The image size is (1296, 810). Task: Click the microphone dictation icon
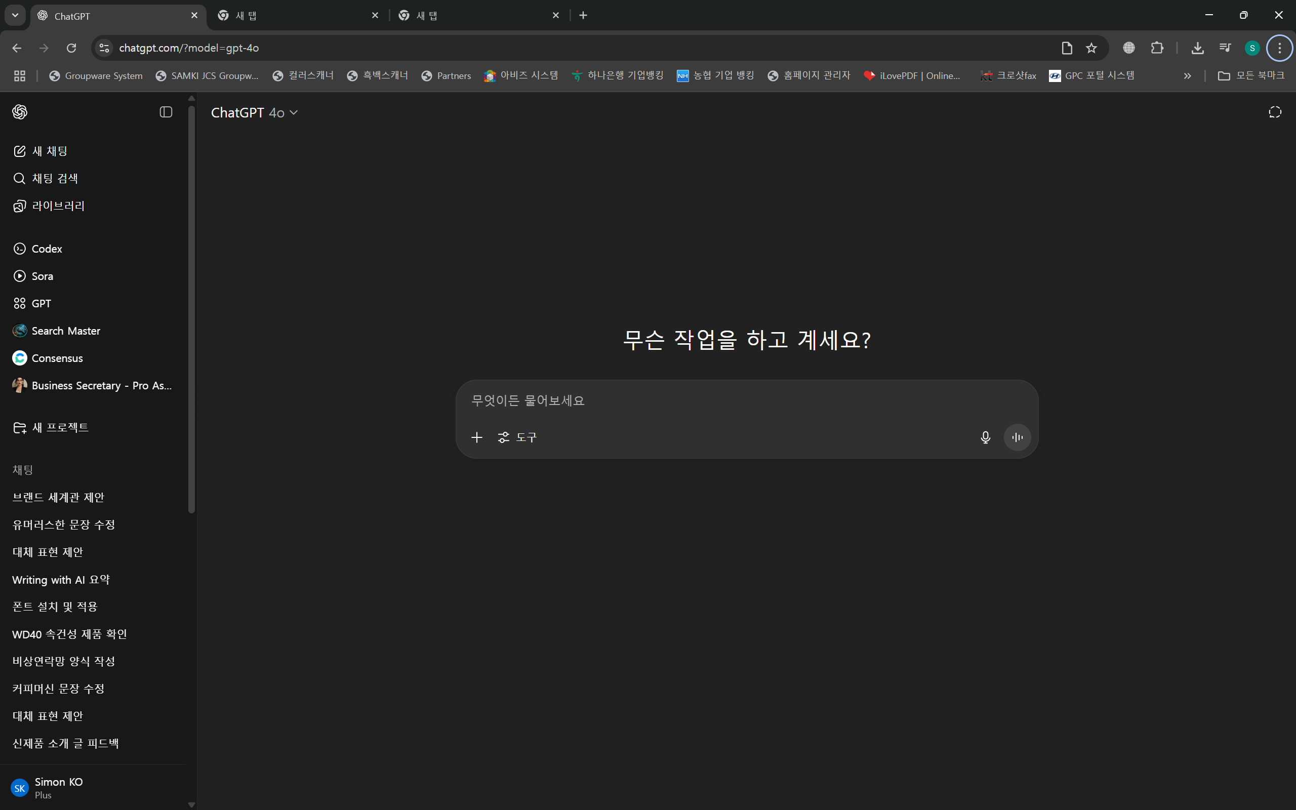pos(985,438)
